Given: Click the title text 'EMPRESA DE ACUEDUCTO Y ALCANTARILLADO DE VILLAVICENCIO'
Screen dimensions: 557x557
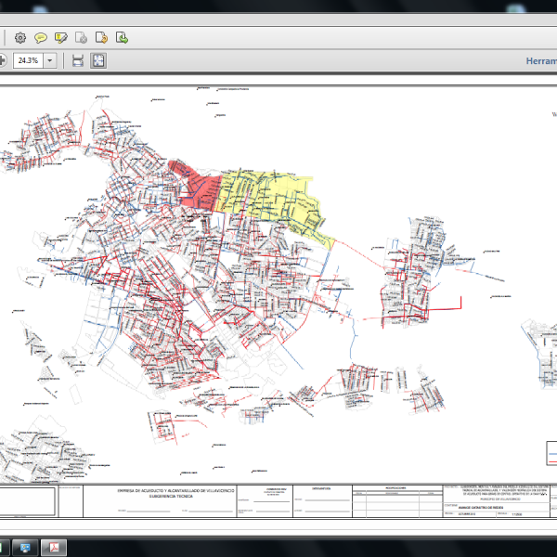Looking at the screenshot, I should pos(175,490).
